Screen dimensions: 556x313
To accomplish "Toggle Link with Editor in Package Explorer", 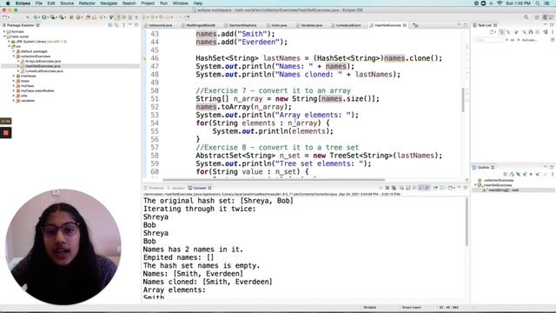I will pyautogui.click(x=116, y=25).
